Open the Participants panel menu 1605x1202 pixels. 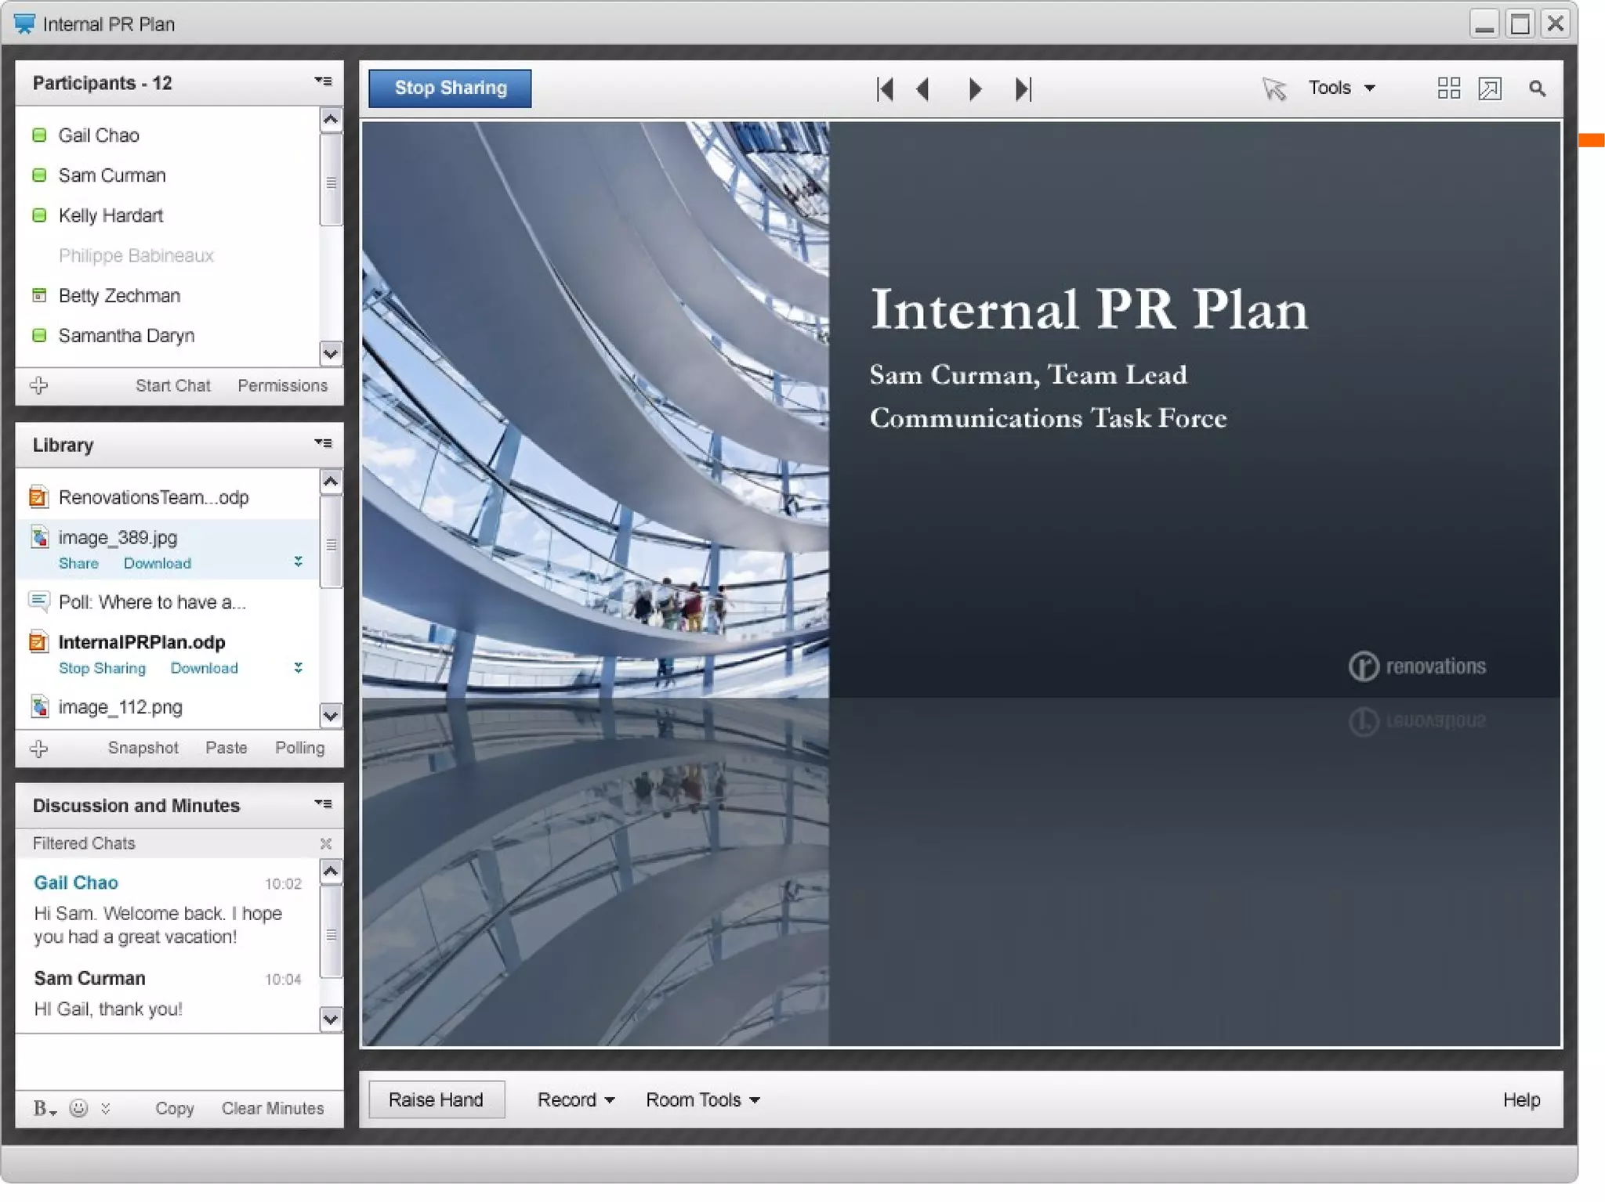coord(323,81)
